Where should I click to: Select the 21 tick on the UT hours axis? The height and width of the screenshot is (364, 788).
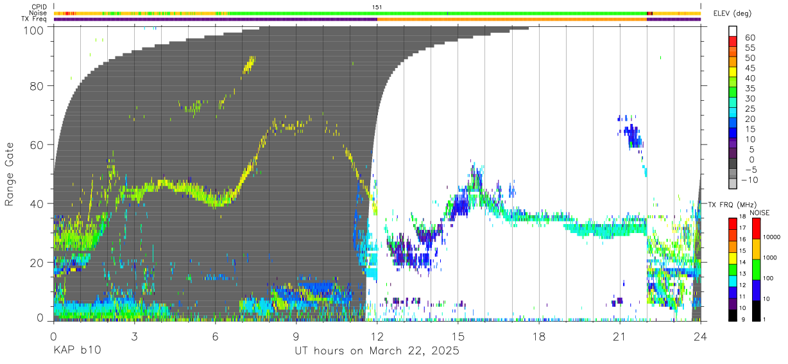coord(619,336)
